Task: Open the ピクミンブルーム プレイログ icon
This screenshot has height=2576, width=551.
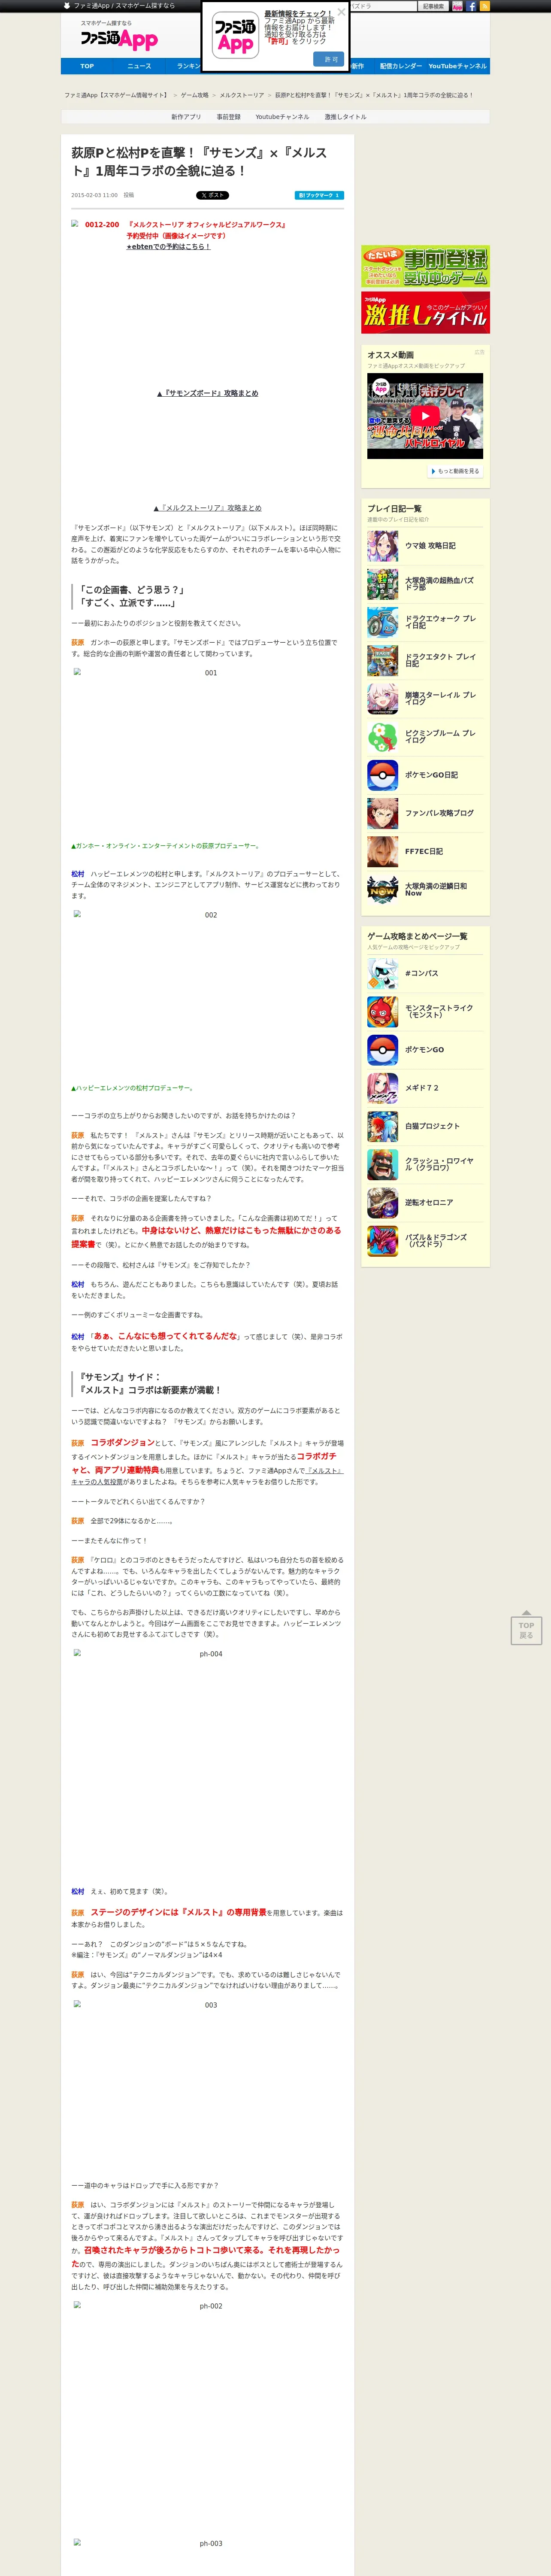Action: pos(382,737)
